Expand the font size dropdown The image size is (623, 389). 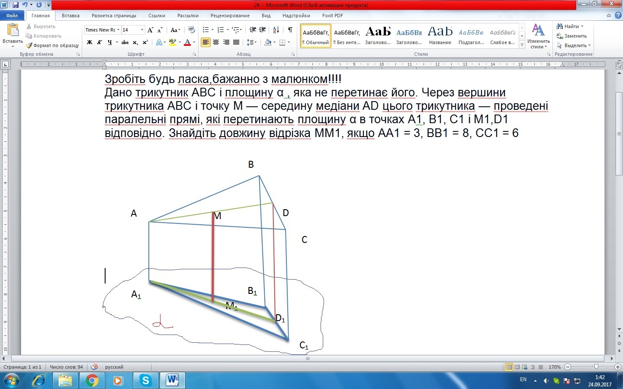[142, 30]
